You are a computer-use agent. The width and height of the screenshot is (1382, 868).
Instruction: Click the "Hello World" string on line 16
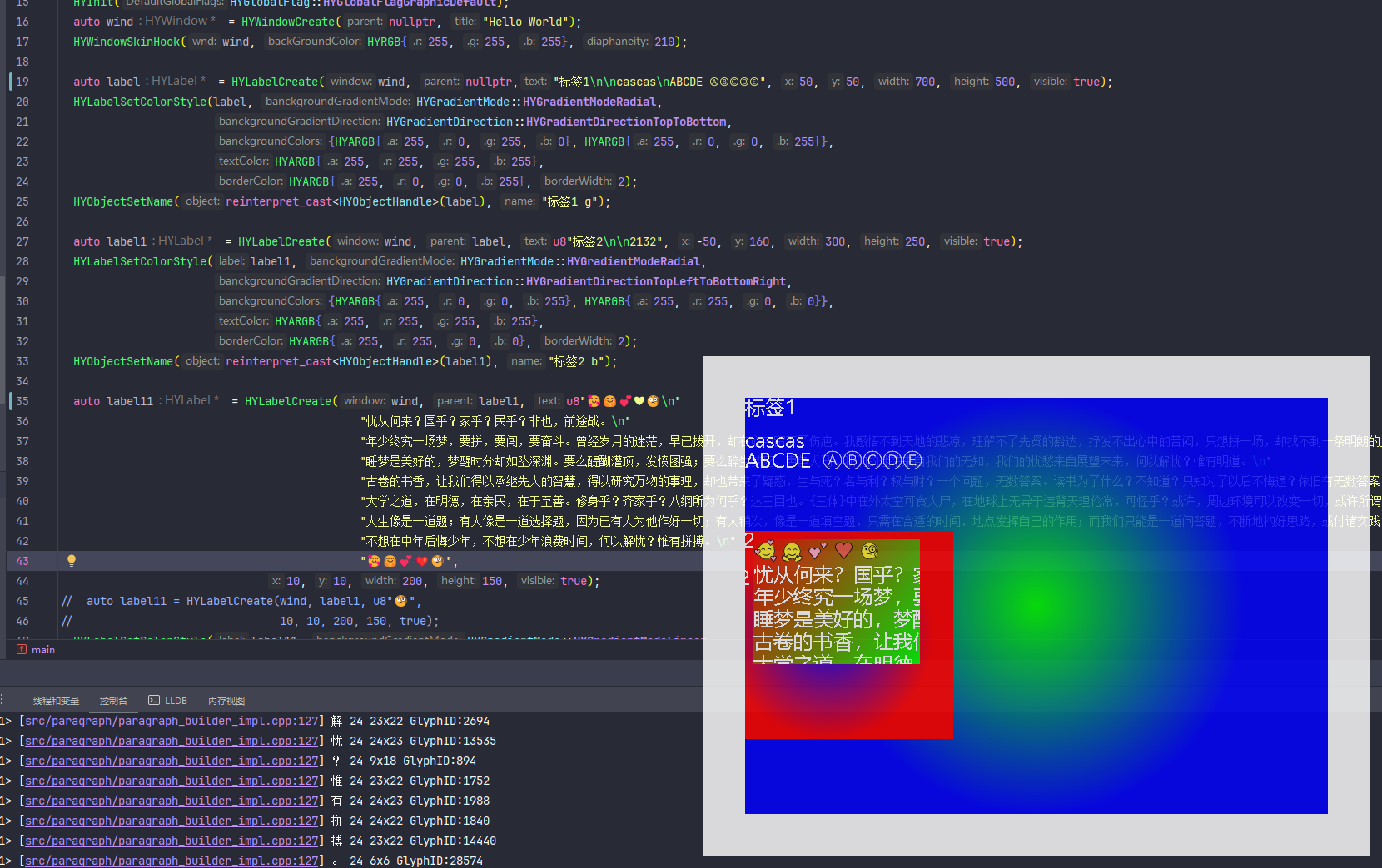528,22
